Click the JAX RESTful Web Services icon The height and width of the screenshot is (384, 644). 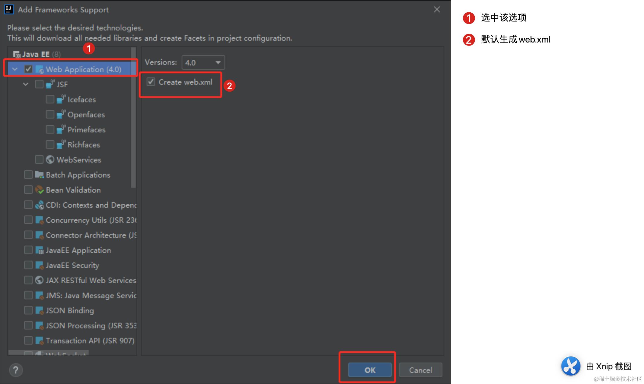(x=39, y=280)
